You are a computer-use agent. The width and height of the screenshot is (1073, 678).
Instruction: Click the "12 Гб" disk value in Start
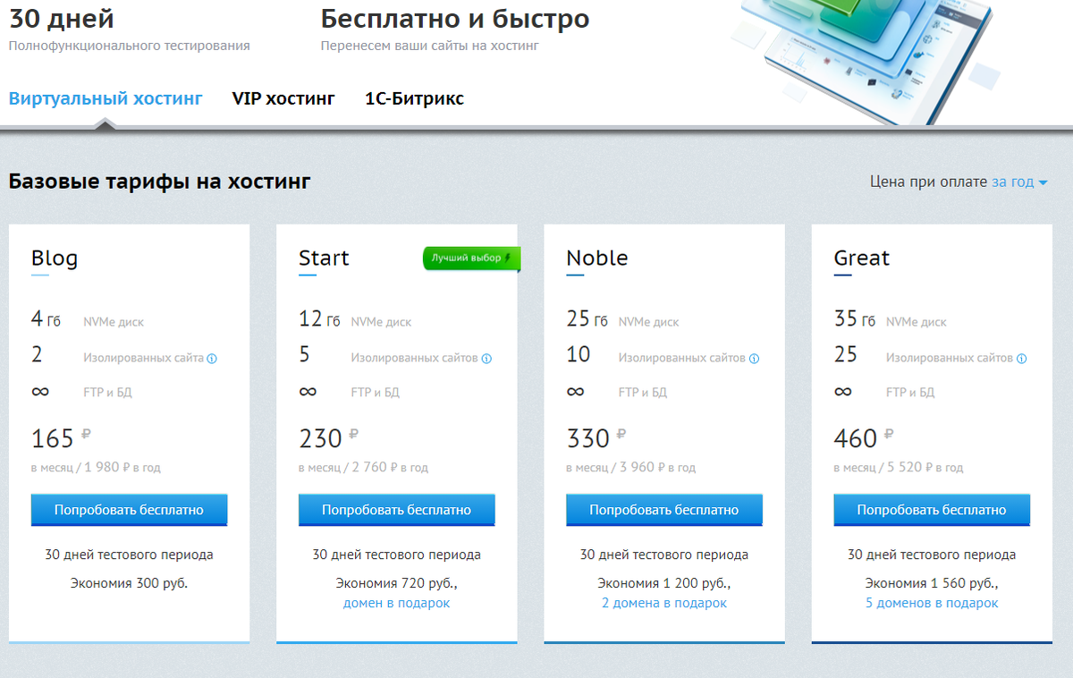(319, 319)
